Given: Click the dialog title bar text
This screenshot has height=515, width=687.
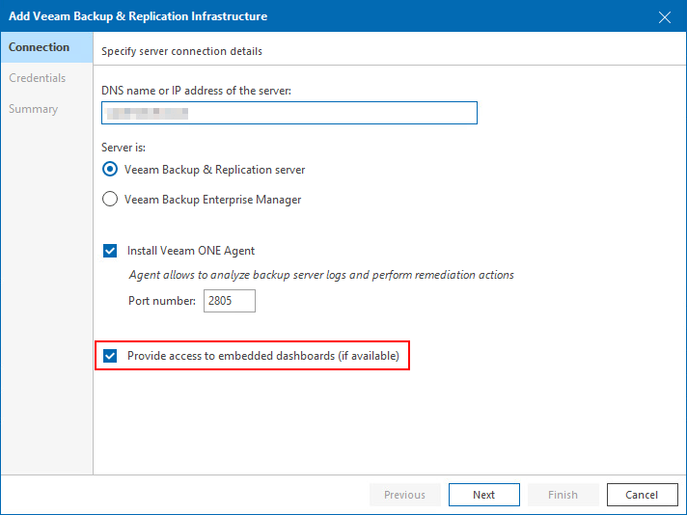Looking at the screenshot, I should click(x=138, y=16).
